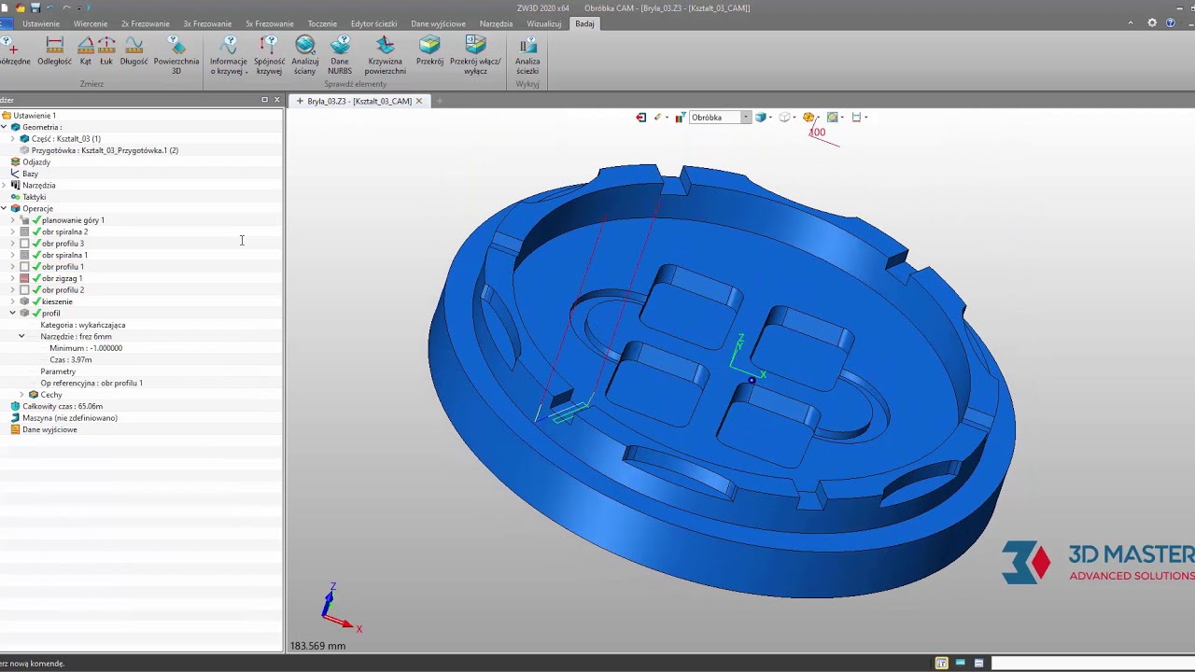Click the orange polyhedron view icon
The height and width of the screenshot is (672, 1195).
coord(808,118)
